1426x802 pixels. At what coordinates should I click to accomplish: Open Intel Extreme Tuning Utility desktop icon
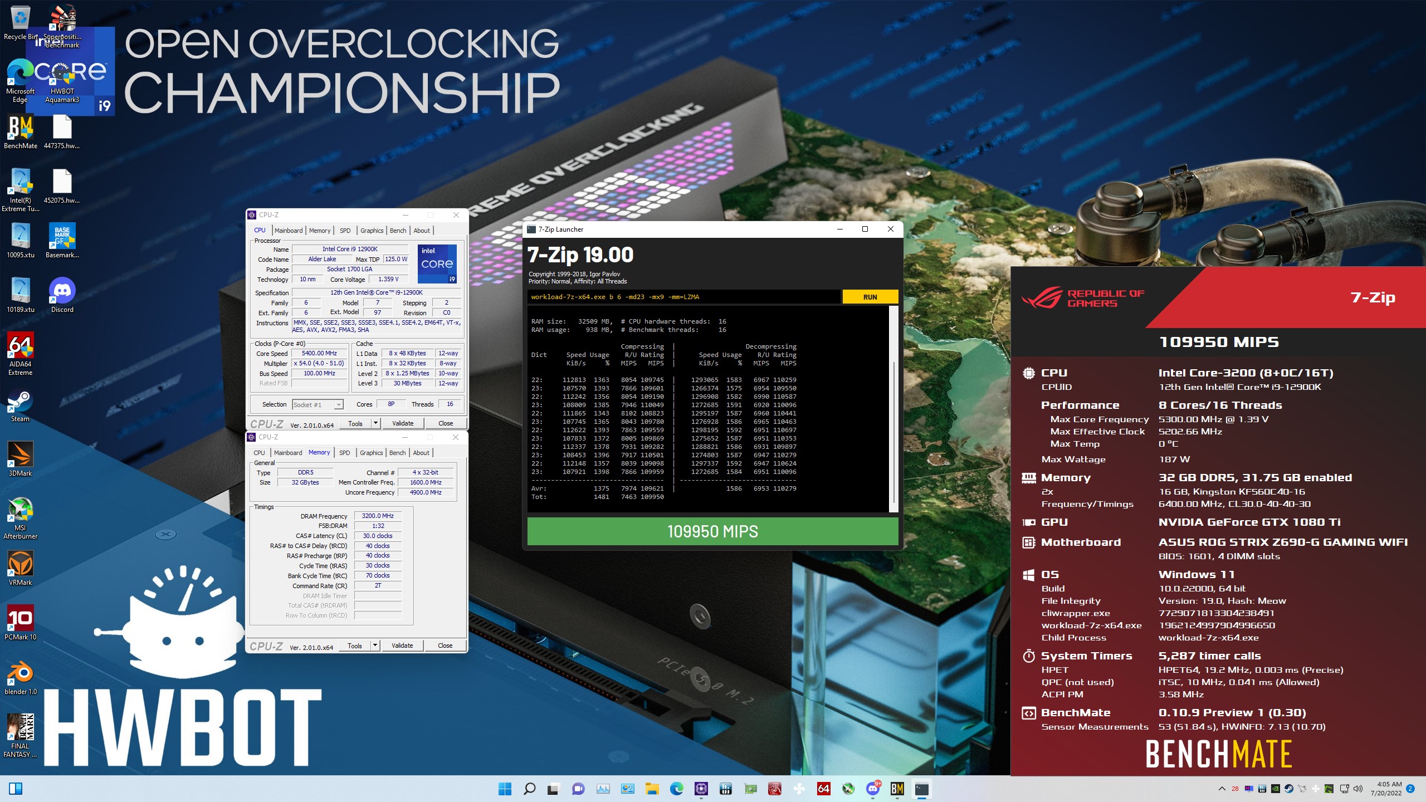21,190
